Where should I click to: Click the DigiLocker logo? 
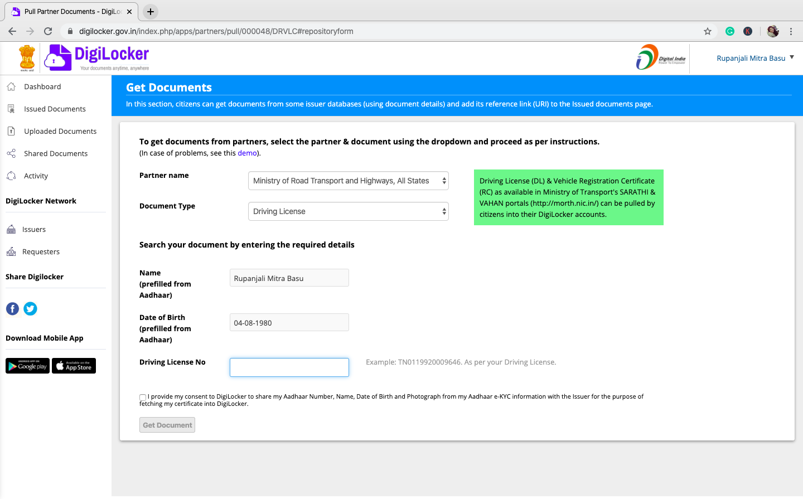click(96, 58)
